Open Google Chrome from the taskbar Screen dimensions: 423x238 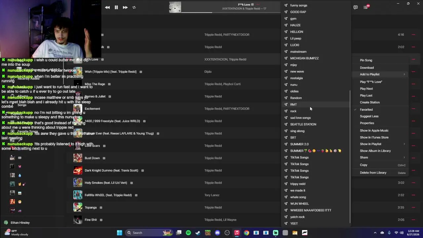[x=247, y=233]
